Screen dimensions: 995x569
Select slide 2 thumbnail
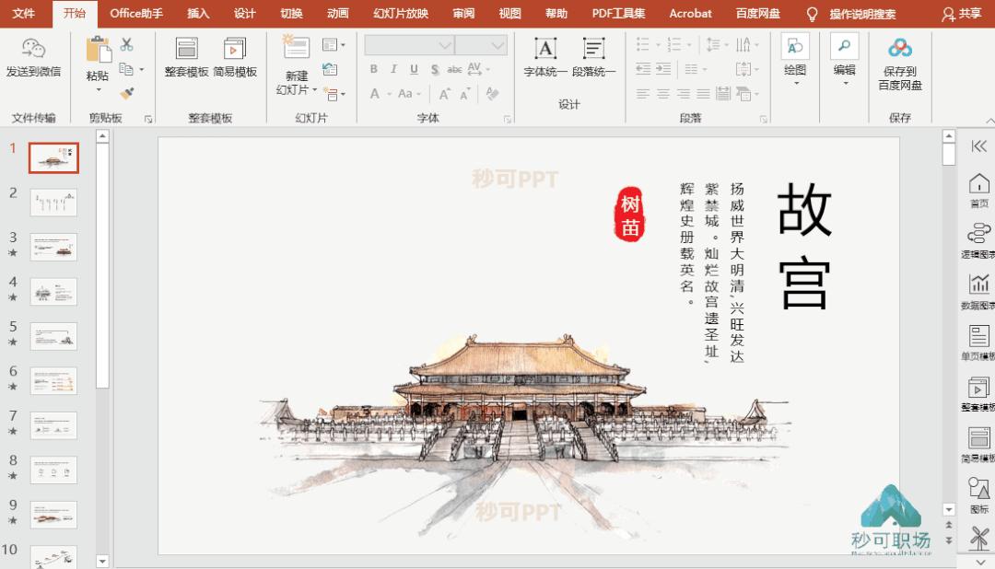pos(54,203)
